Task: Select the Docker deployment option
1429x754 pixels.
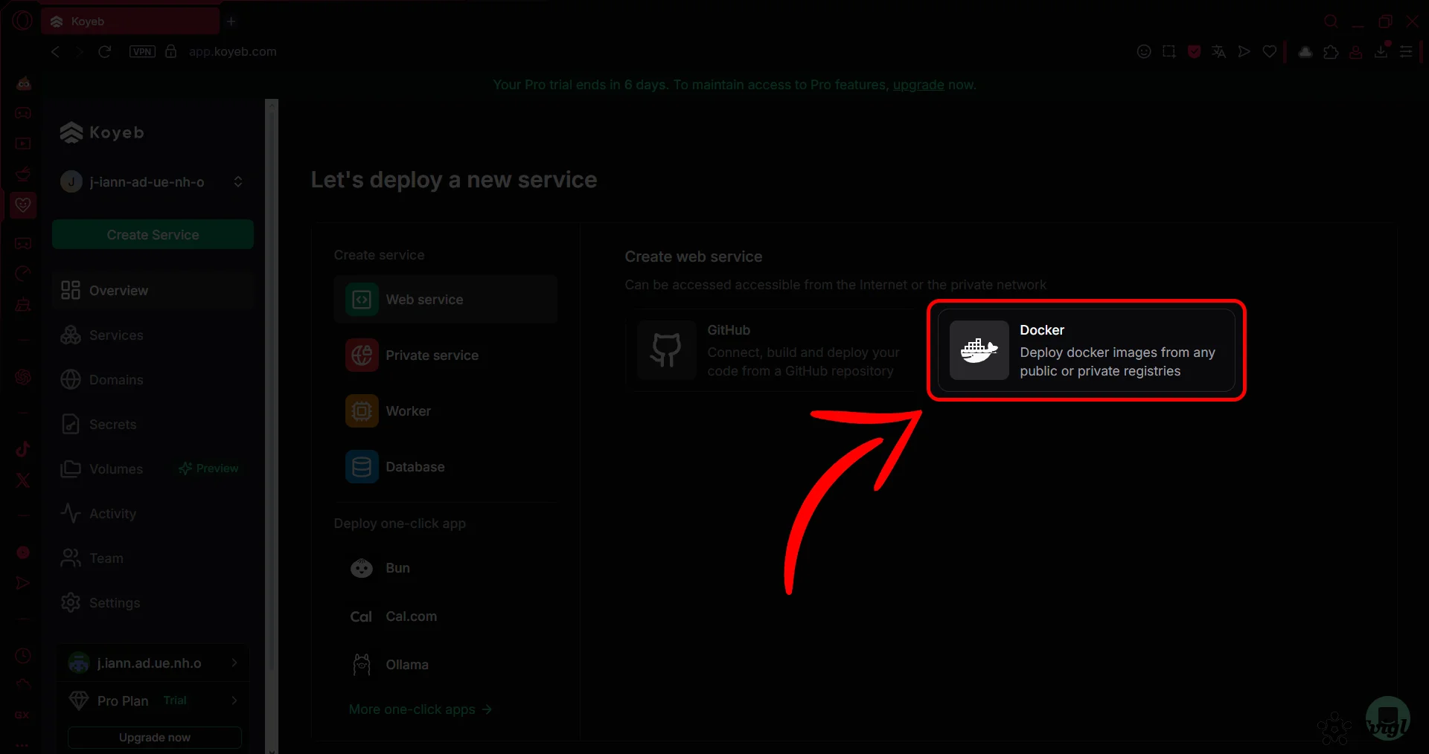Action: pos(1087,350)
